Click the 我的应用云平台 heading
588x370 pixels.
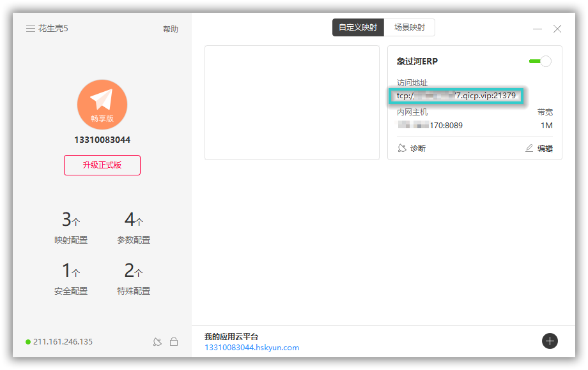pos(231,336)
